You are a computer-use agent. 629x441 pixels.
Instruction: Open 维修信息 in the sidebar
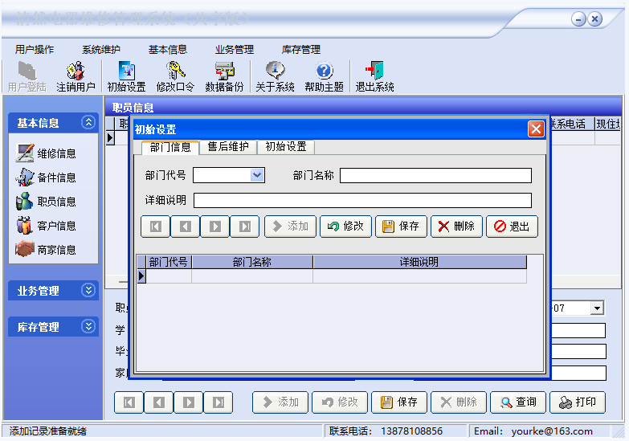[45, 153]
